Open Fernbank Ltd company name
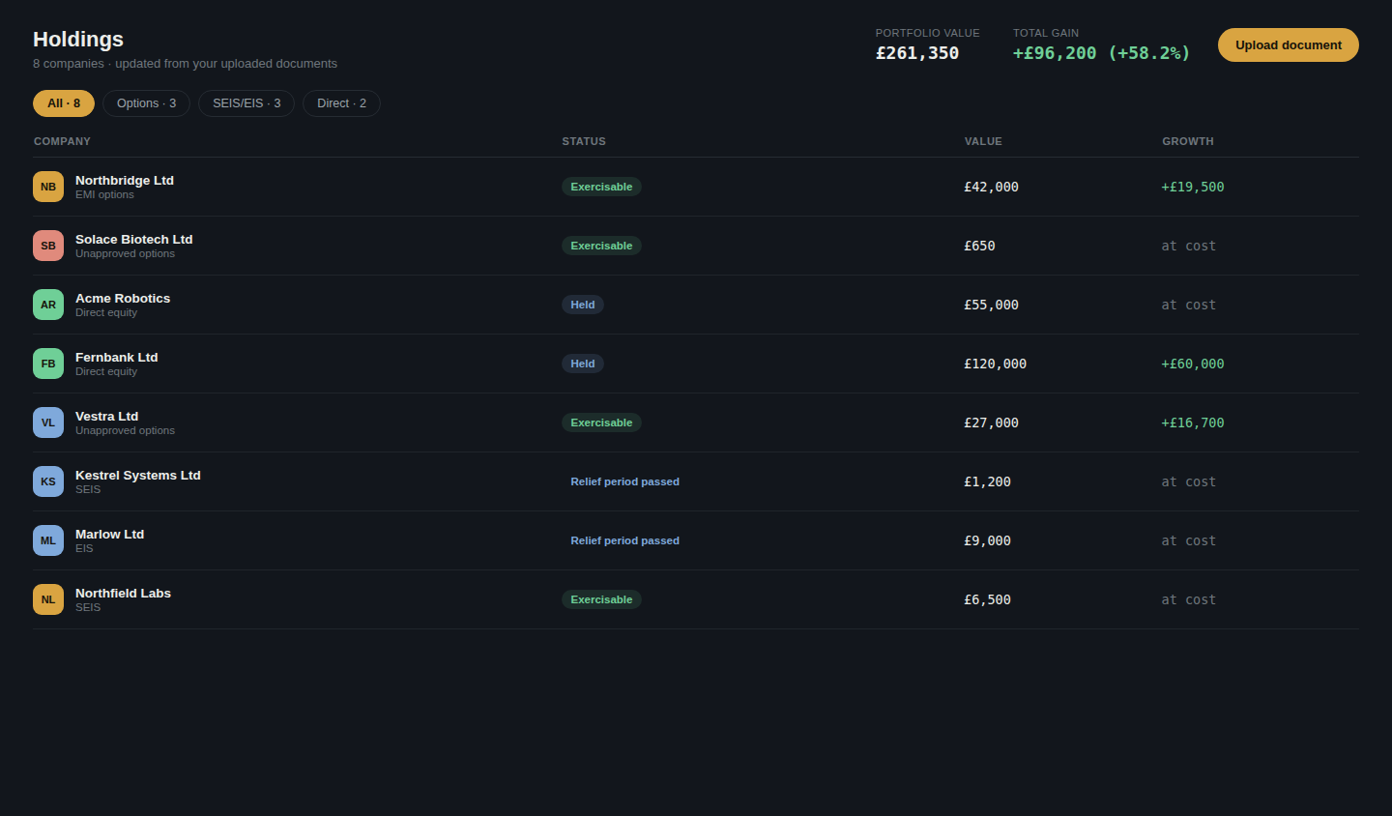The image size is (1392, 816). point(116,357)
